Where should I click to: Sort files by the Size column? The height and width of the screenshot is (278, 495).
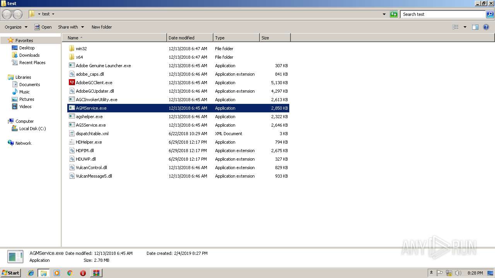[275, 38]
